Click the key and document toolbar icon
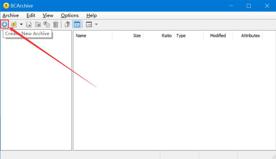 [x=47, y=24]
